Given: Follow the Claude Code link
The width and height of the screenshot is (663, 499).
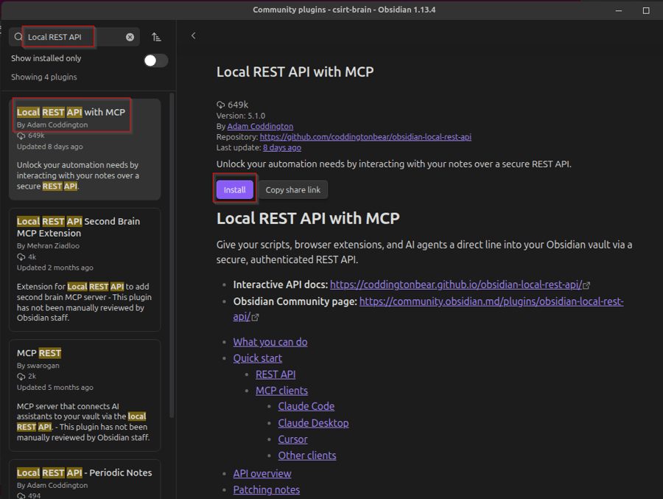Looking at the screenshot, I should (306, 406).
